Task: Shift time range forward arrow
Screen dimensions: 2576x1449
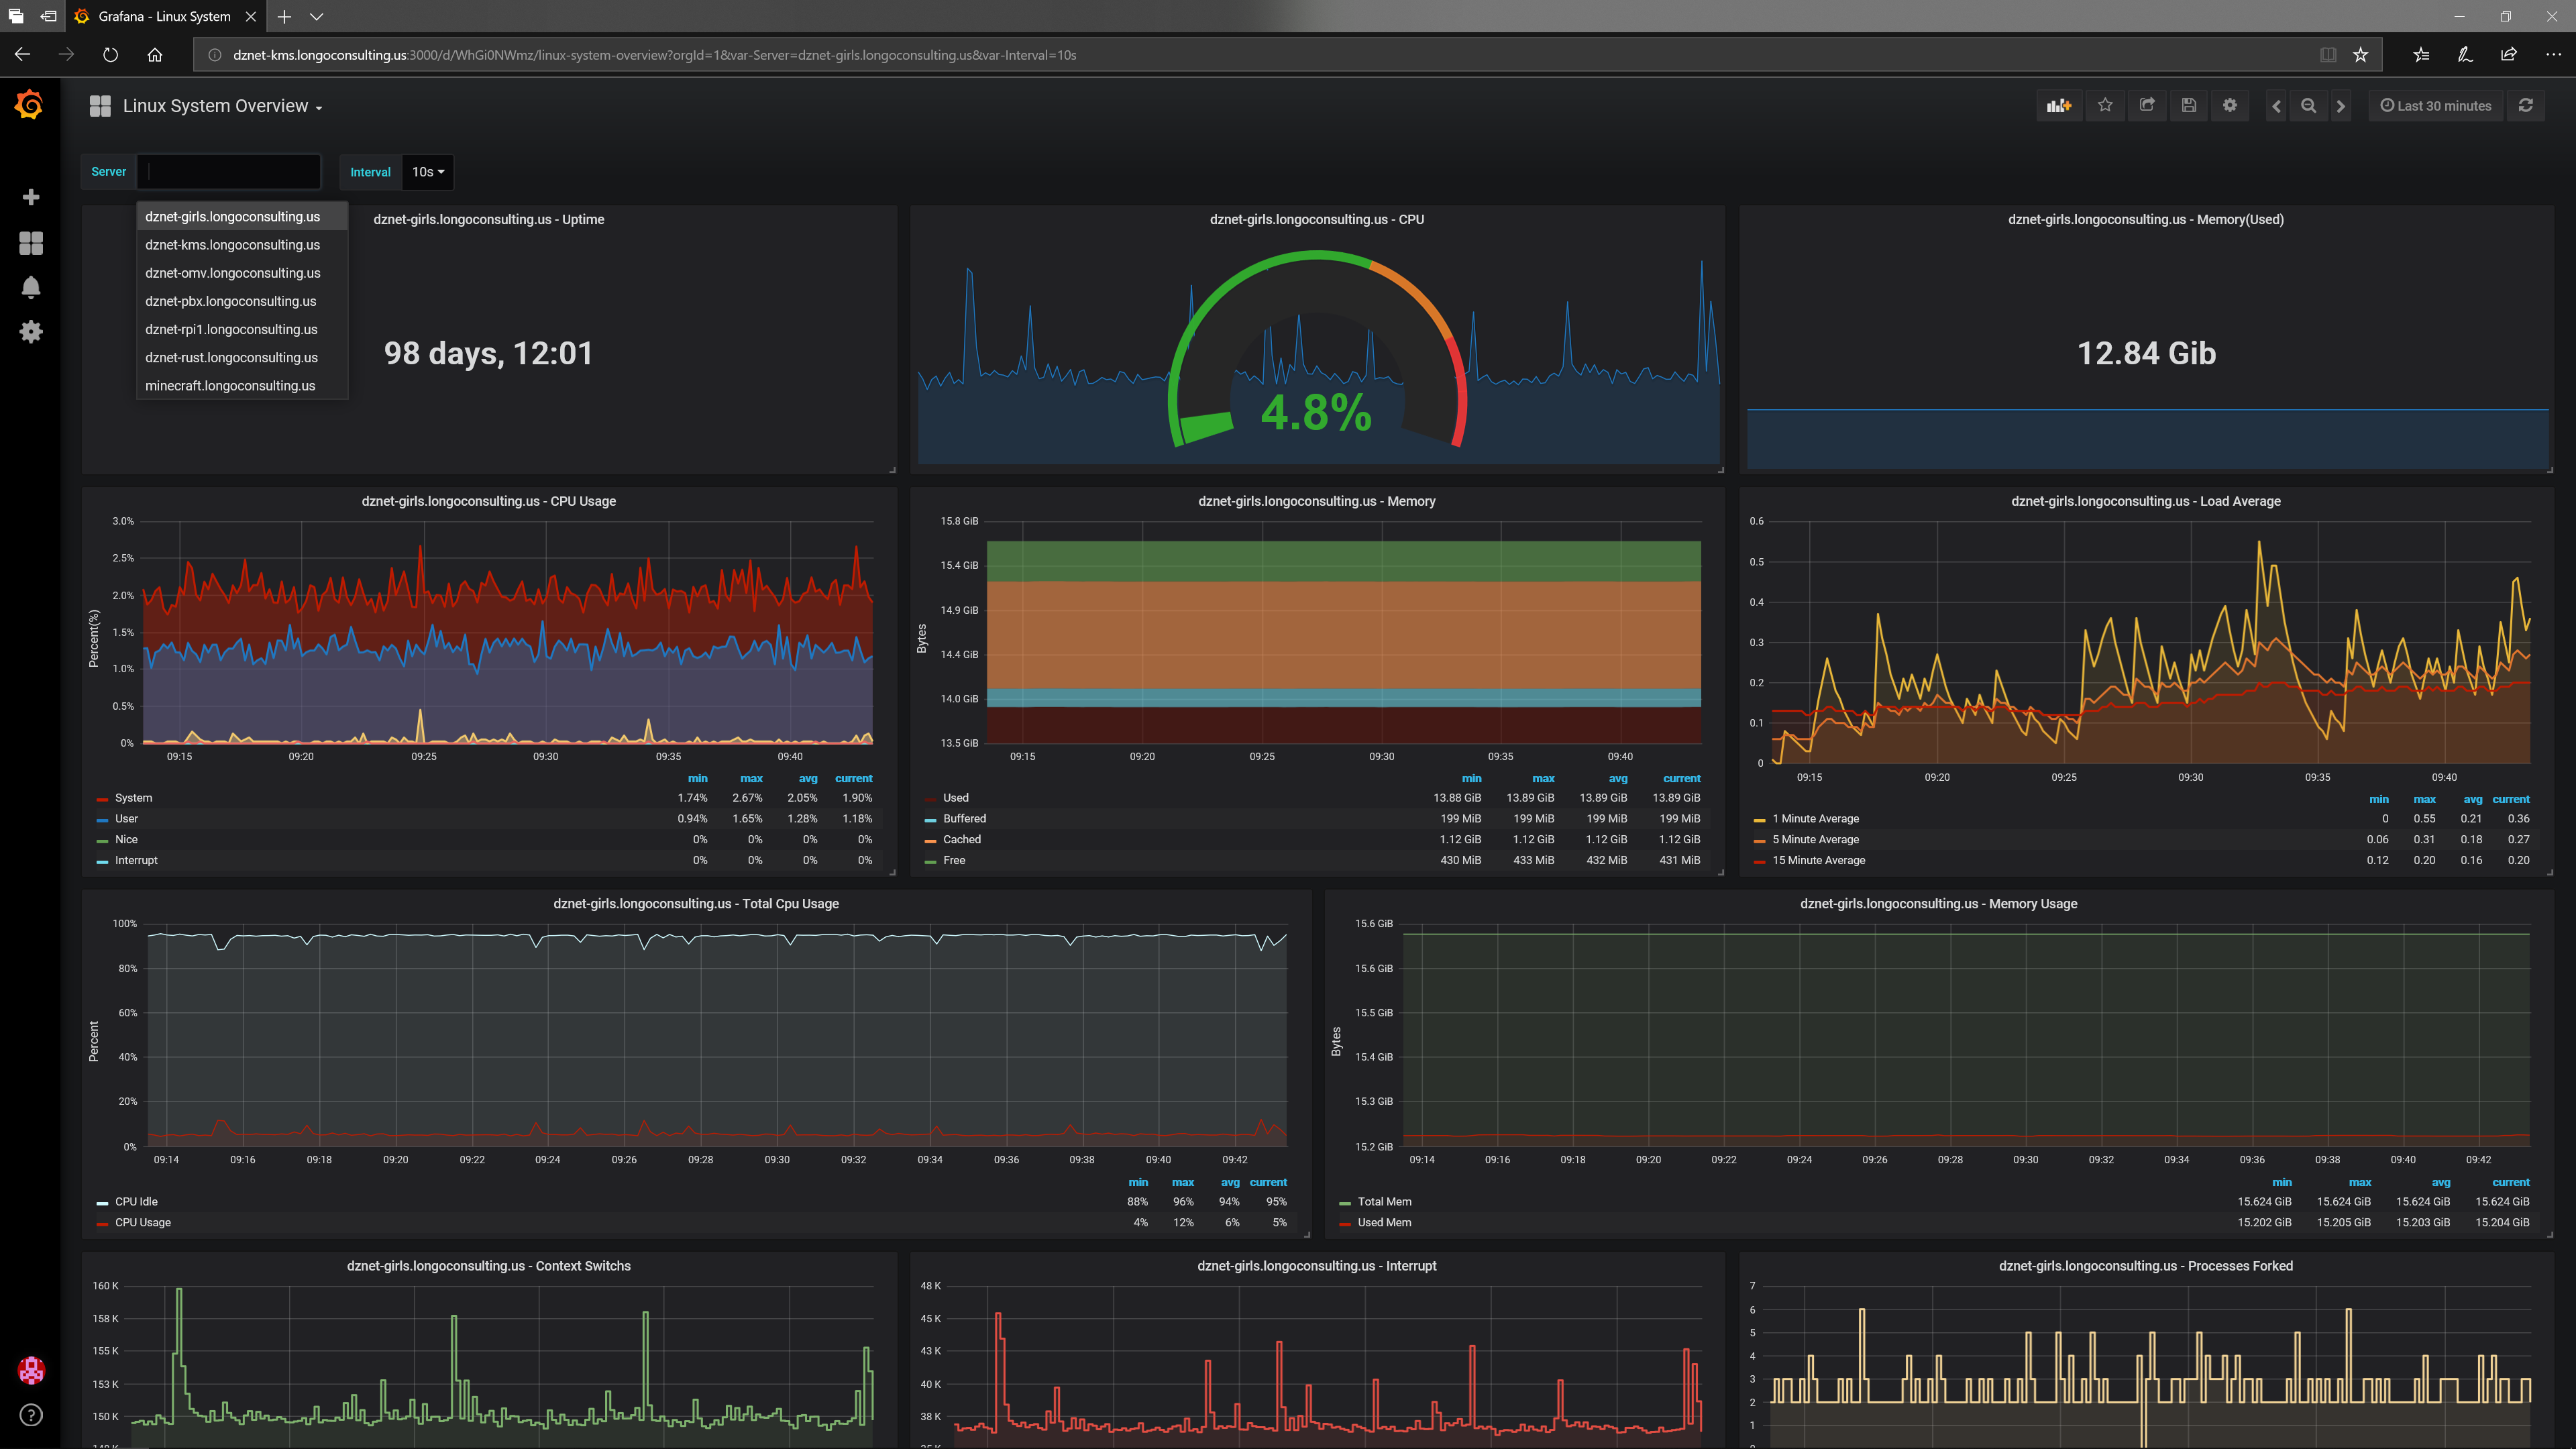Action: tap(2340, 106)
